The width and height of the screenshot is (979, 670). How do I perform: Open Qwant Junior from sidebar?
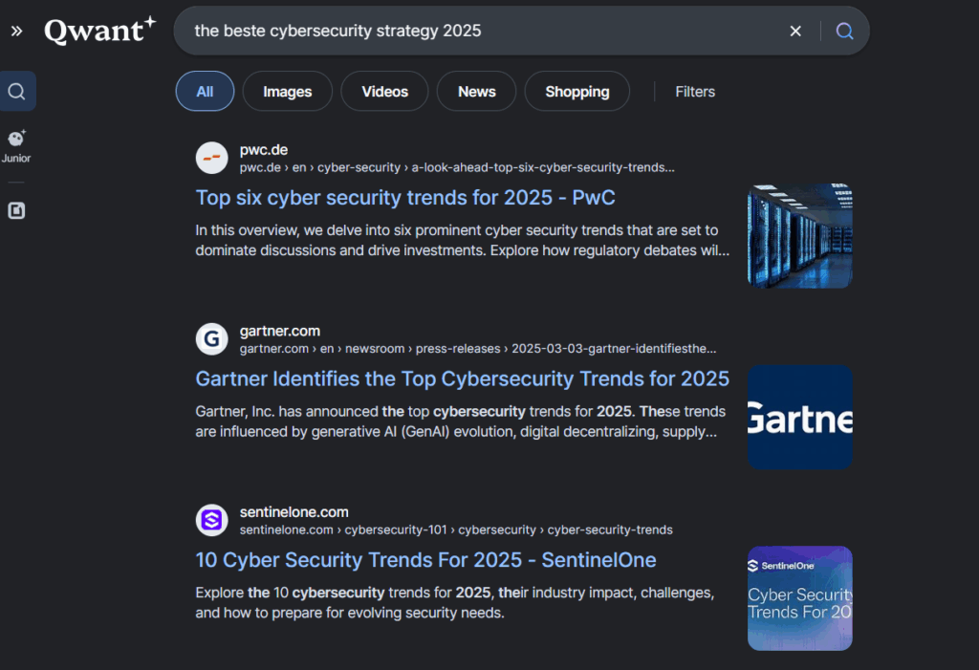pyautogui.click(x=16, y=146)
